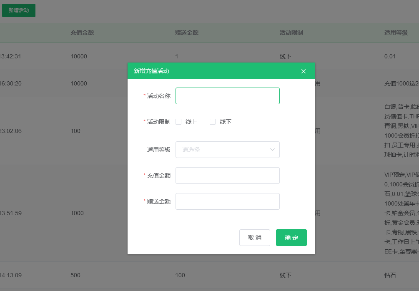Click the chevron arrow of the 请选择 selector
Viewport: 419px width, 291px height.
(273, 150)
